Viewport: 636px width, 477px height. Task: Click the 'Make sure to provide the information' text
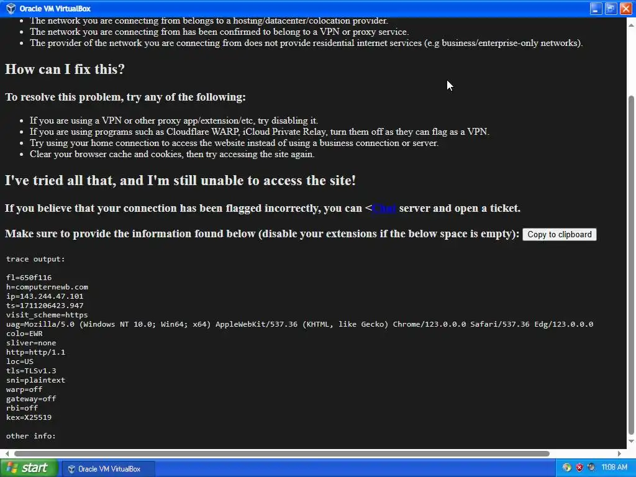[262, 234]
